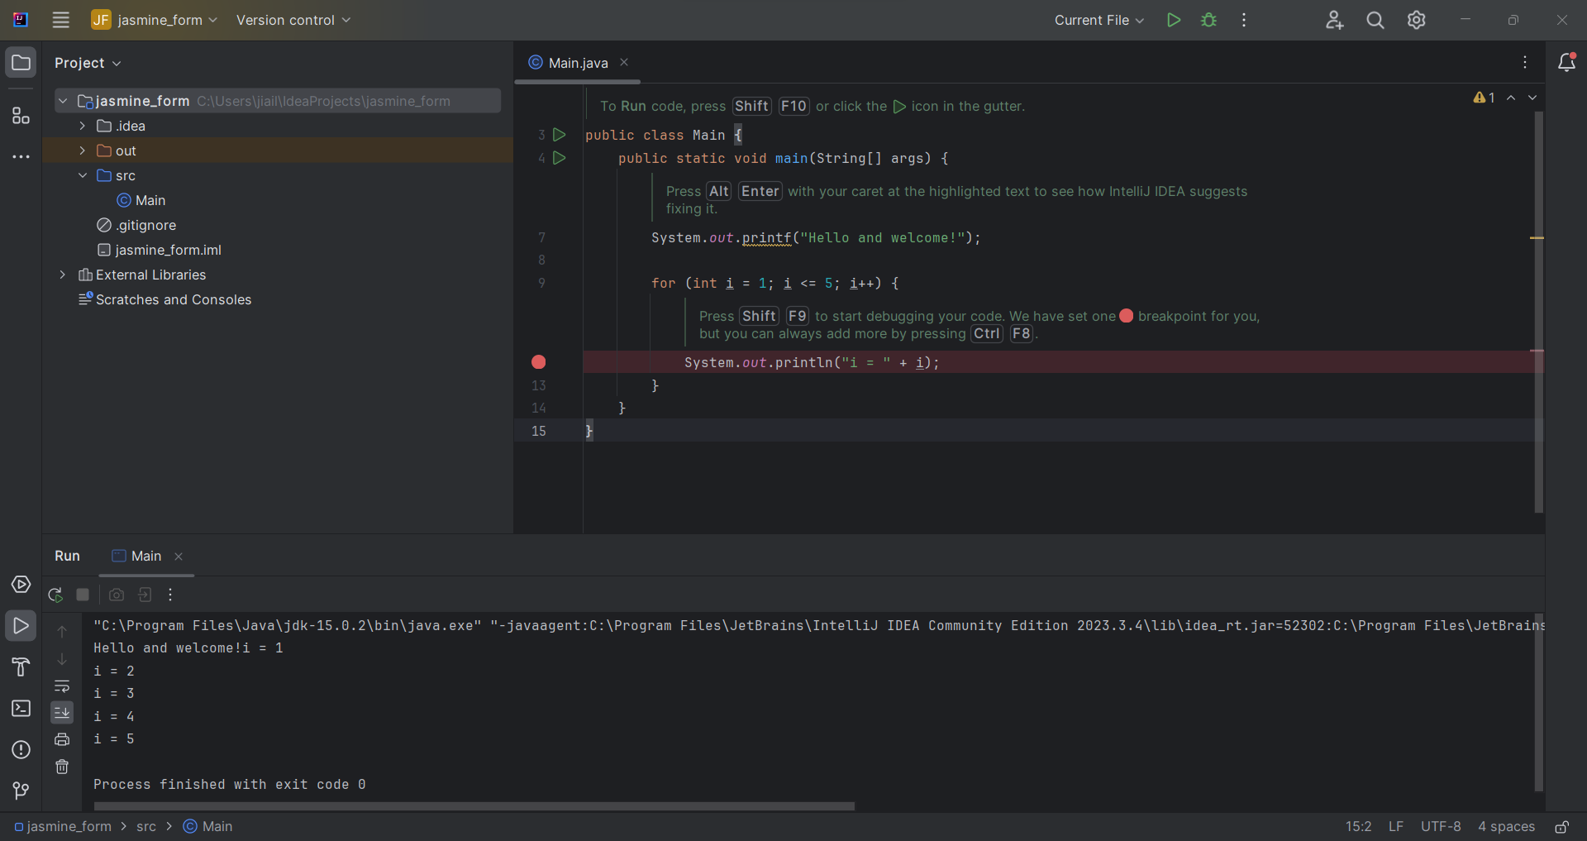The image size is (1587, 841).
Task: Start debugging with the bug icon
Action: (1208, 20)
